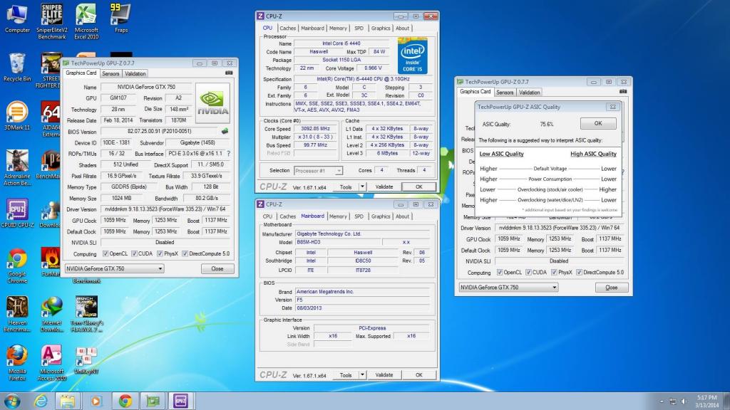This screenshot has width=730, height=410.
Task: Toggle PhysX checkbox in left GPU-Z
Action: tap(160, 254)
